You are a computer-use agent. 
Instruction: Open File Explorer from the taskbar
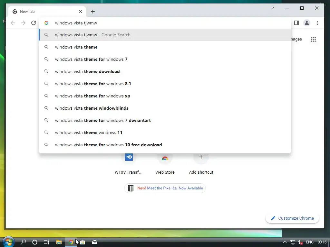pyautogui.click(x=59, y=242)
